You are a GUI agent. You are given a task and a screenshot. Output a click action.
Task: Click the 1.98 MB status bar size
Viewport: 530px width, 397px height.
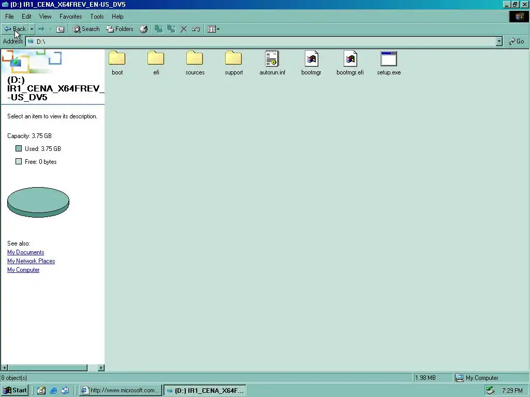[x=433, y=378]
